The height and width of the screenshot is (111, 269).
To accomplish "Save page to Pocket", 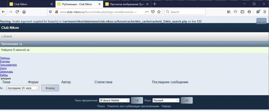I will 153,12.
